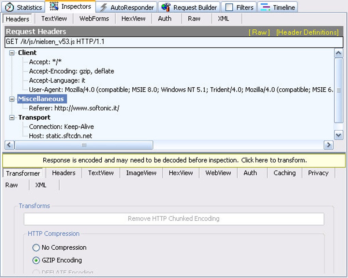Collapse the Transport header group
This screenshot has width=348, height=278.
[x=12, y=118]
